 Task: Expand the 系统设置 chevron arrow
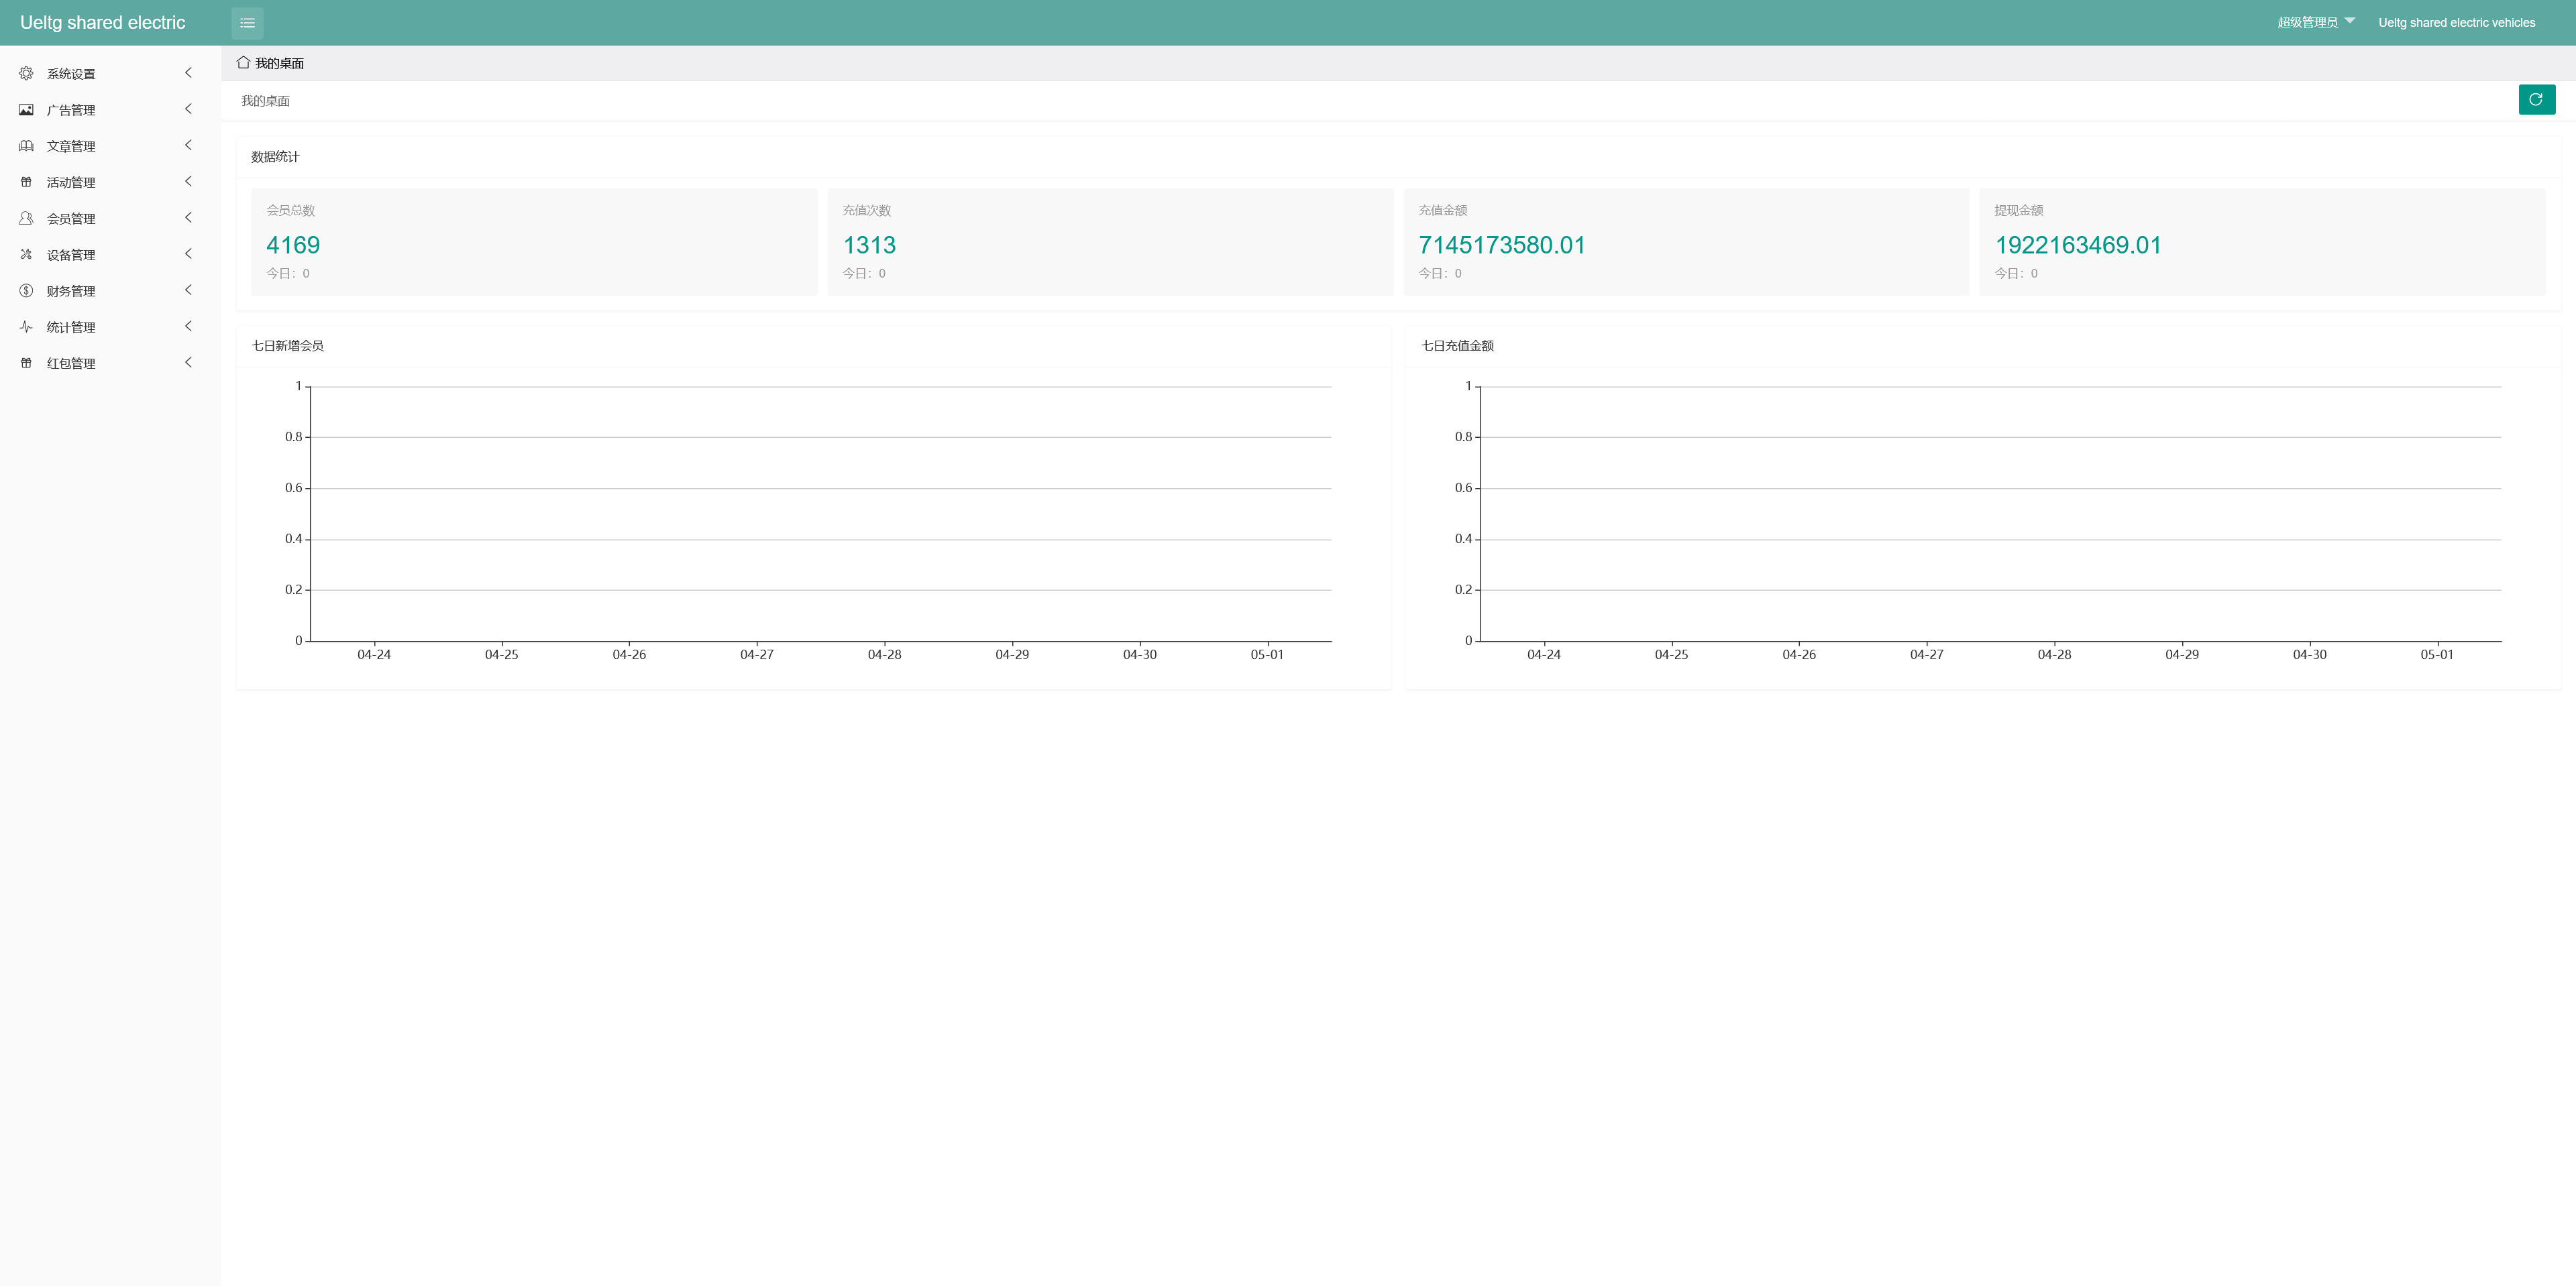point(188,73)
